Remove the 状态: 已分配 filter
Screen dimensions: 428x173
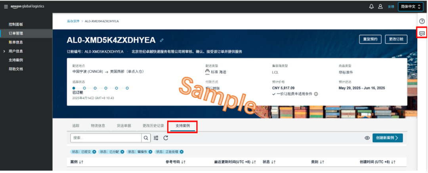(122, 152)
